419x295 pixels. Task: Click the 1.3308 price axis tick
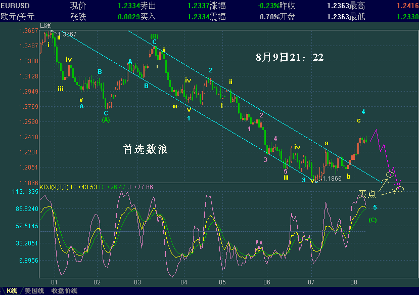[29, 61]
